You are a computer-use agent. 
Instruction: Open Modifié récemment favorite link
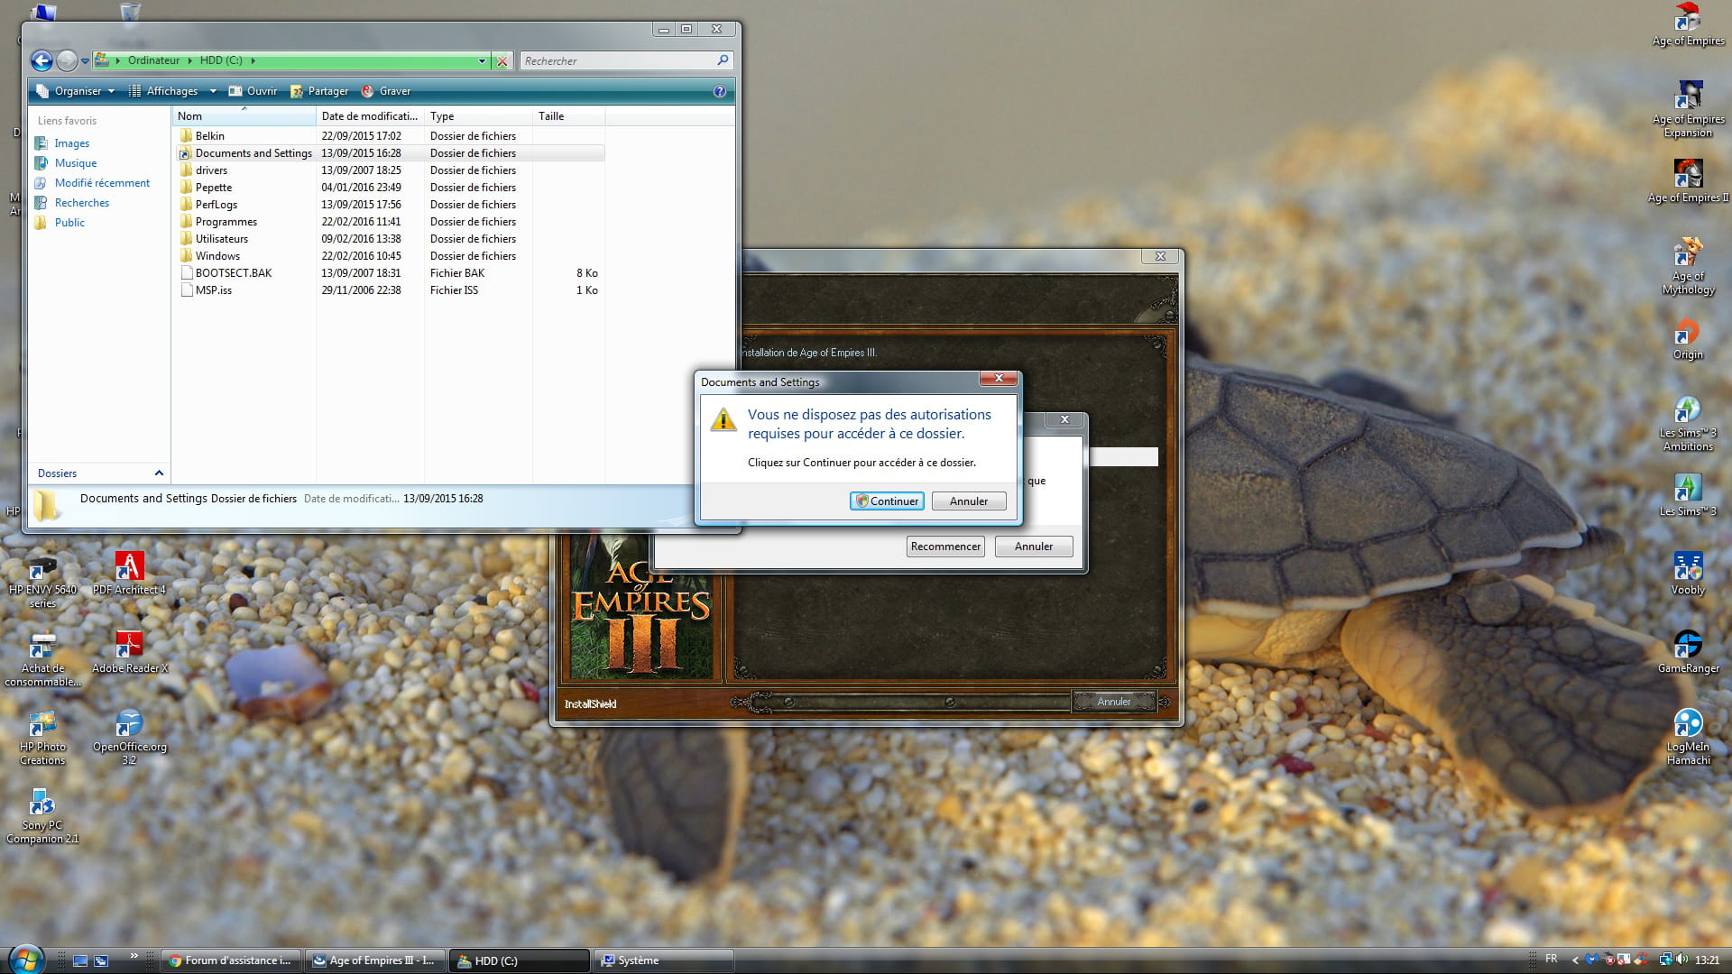click(x=102, y=183)
